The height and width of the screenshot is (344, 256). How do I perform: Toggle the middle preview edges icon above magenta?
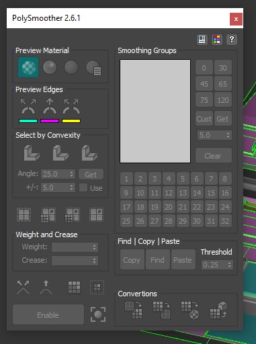(50, 107)
